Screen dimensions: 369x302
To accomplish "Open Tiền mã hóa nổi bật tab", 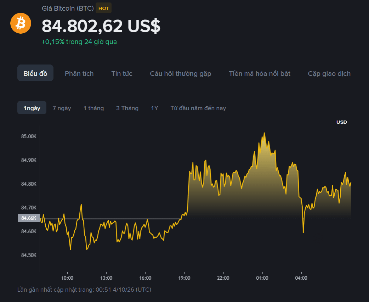I will point(260,74).
